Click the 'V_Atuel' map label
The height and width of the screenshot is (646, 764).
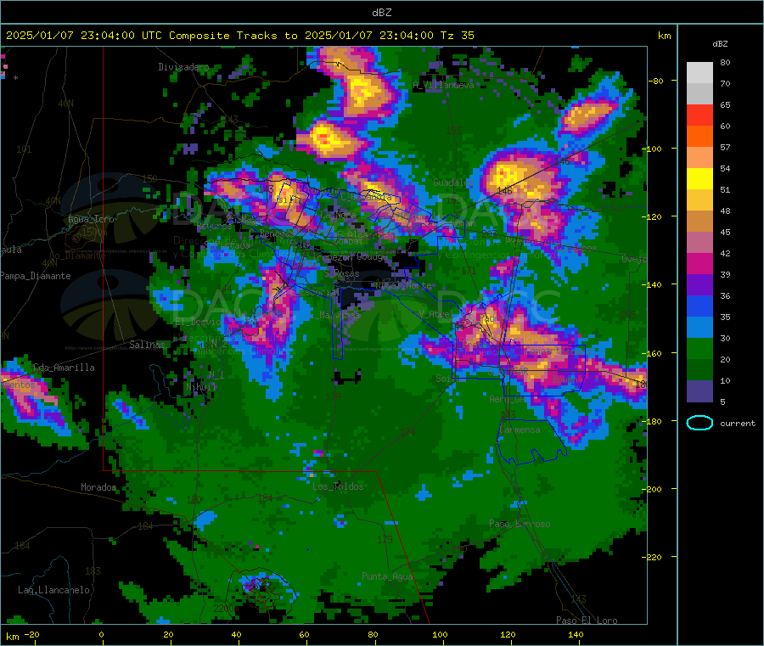click(436, 314)
